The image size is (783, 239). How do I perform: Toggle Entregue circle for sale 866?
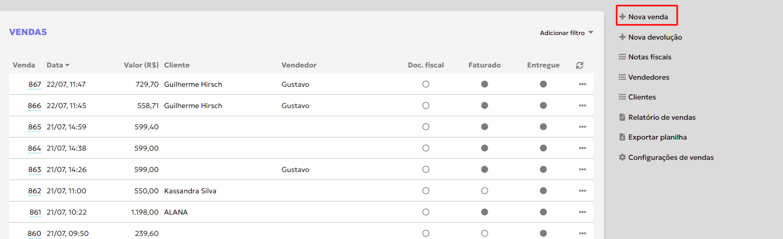[x=543, y=106]
